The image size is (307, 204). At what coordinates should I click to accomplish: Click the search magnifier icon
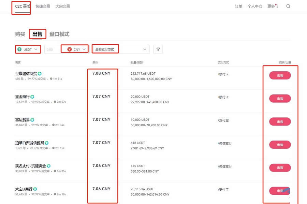click(288, 6)
